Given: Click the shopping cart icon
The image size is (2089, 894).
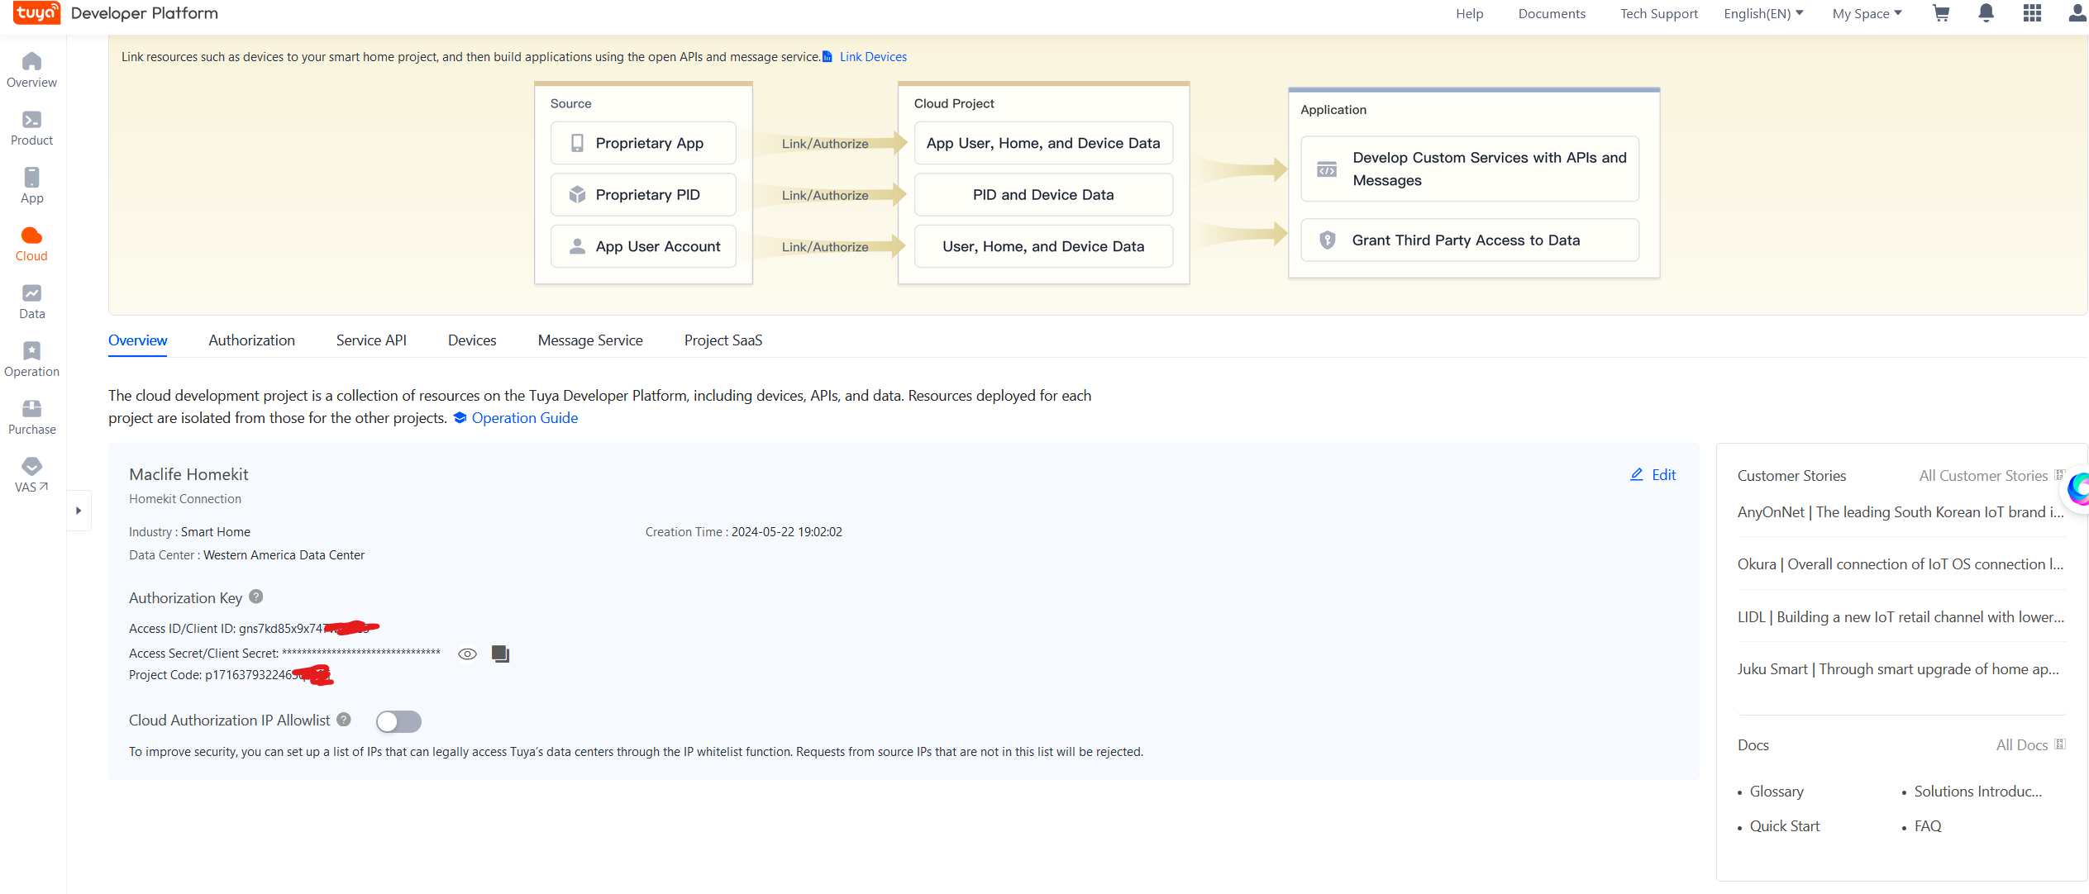Looking at the screenshot, I should coord(1940,13).
